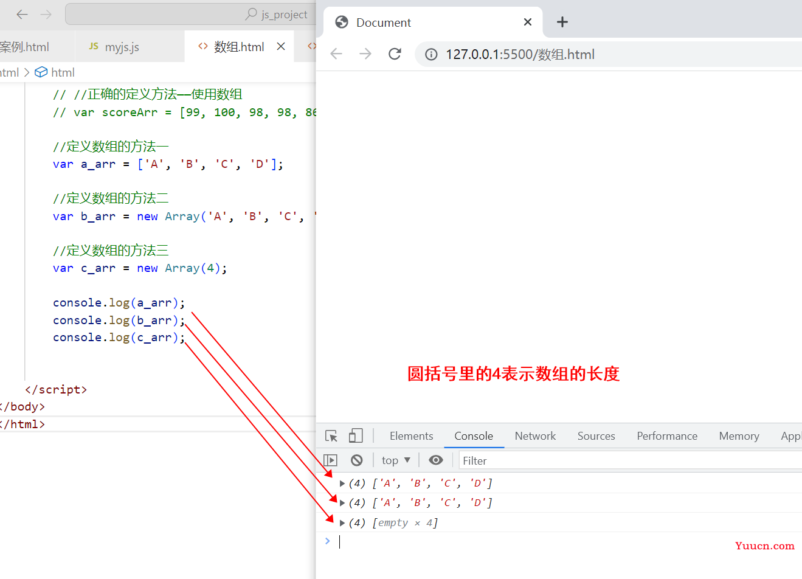Toggle the device toolbar in DevTools
The height and width of the screenshot is (579, 802).
[x=356, y=435]
